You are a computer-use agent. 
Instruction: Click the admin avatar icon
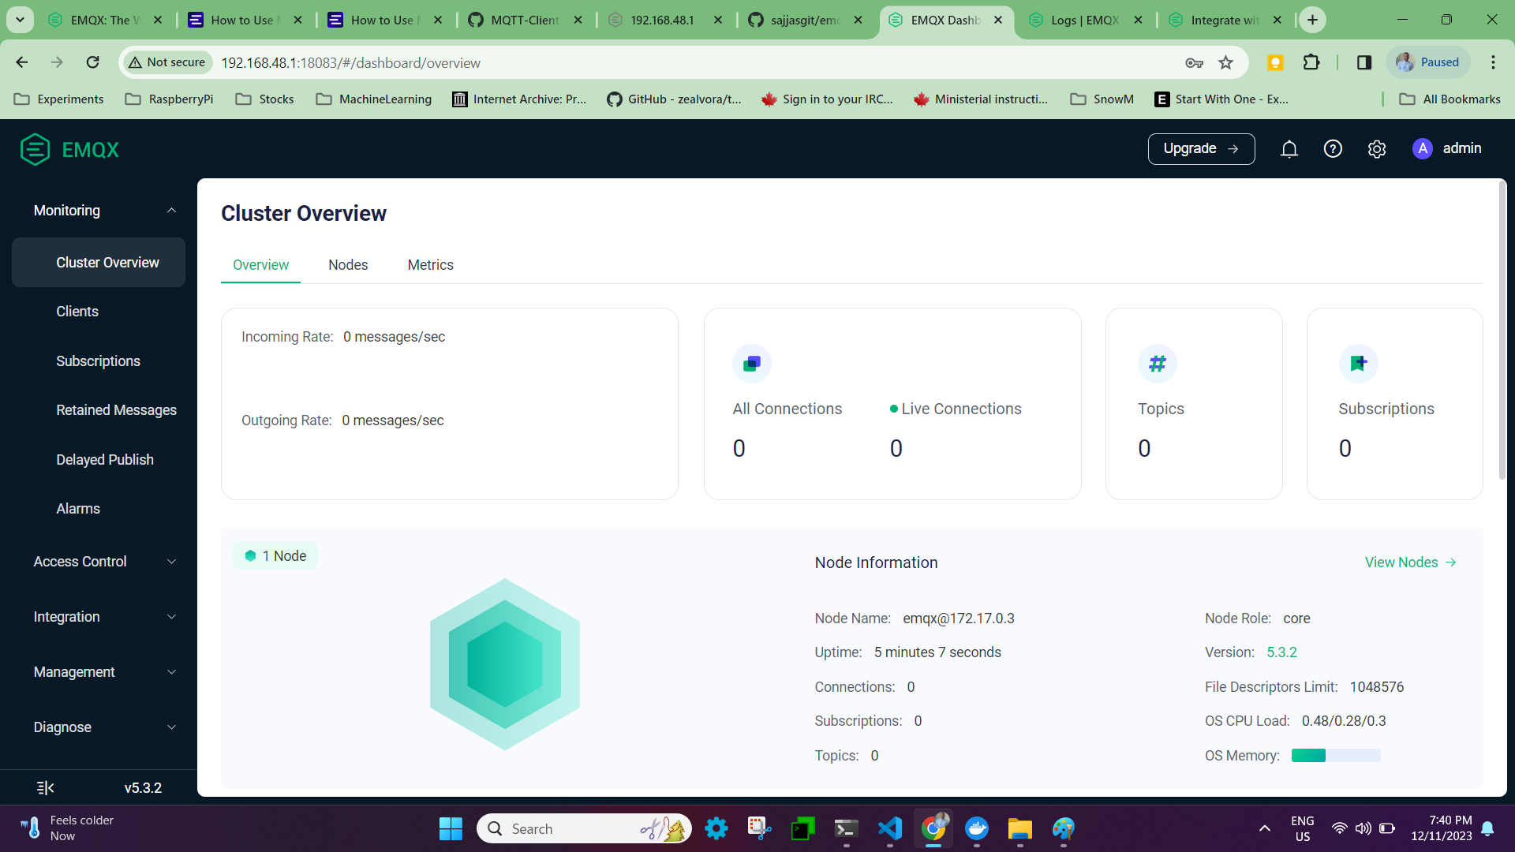[x=1423, y=148]
